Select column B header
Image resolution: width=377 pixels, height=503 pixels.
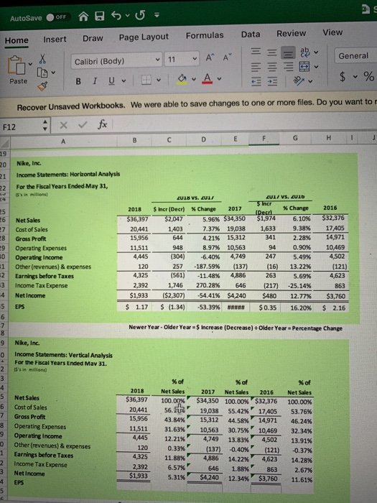[134, 140]
